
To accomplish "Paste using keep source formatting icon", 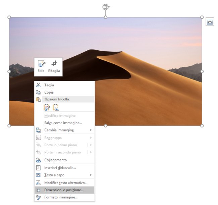I will 47,107.
